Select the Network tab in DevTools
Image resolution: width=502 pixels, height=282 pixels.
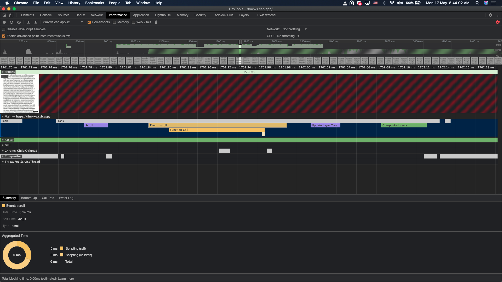click(96, 15)
